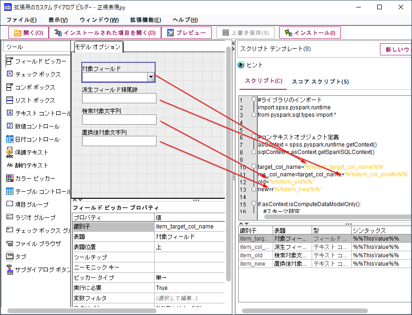
Task: Select the リスト ボックス tool
Action: [31, 100]
